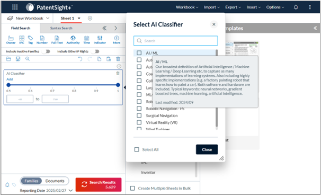This screenshot has width=321, height=196.
Task: Click the Add link under AI Classifier
Action: tap(10, 79)
